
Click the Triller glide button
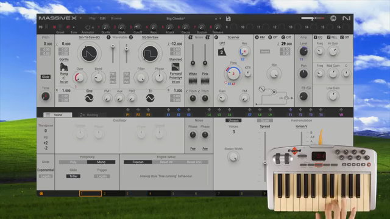73,176
